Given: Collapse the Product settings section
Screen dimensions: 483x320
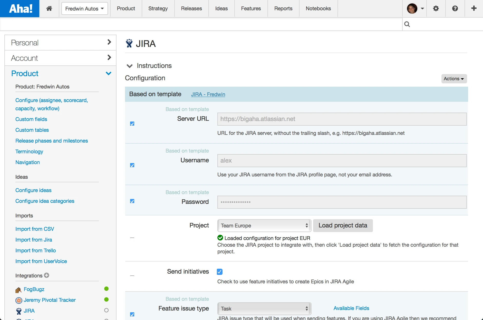Looking at the screenshot, I should click(x=61, y=73).
